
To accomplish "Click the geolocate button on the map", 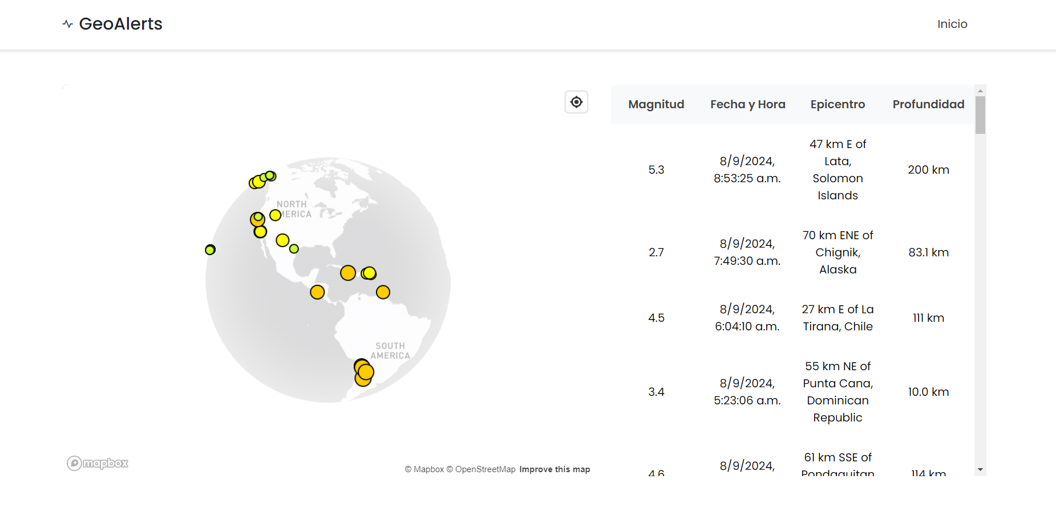I will [576, 102].
